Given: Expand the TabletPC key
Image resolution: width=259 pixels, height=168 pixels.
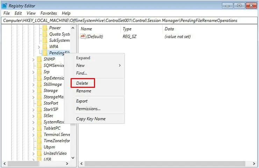Looking at the screenshot, I should (x=33, y=129).
